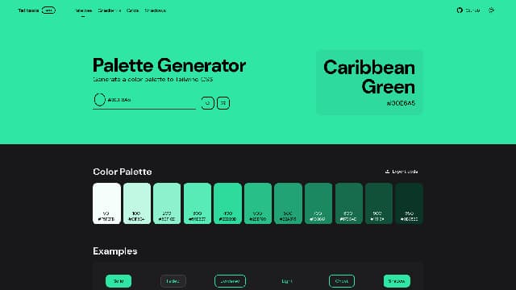This screenshot has width=516, height=290.
Task: Select the 900 shade swatch
Action: [379, 204]
